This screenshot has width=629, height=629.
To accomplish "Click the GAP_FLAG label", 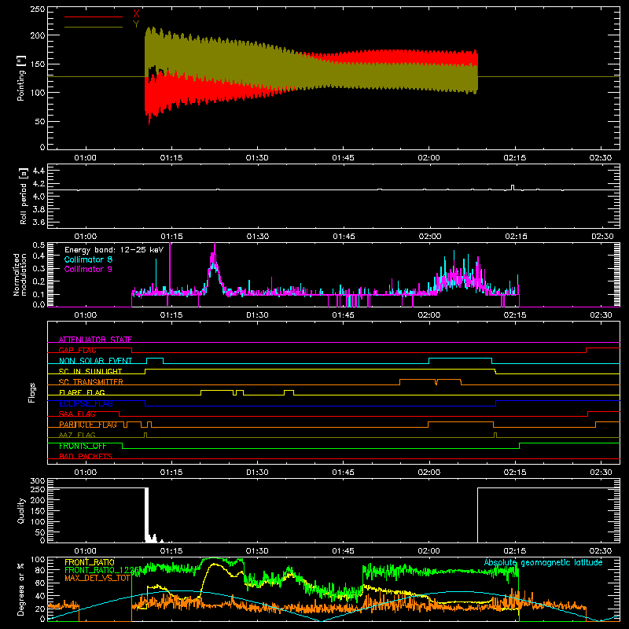I will coord(77,350).
